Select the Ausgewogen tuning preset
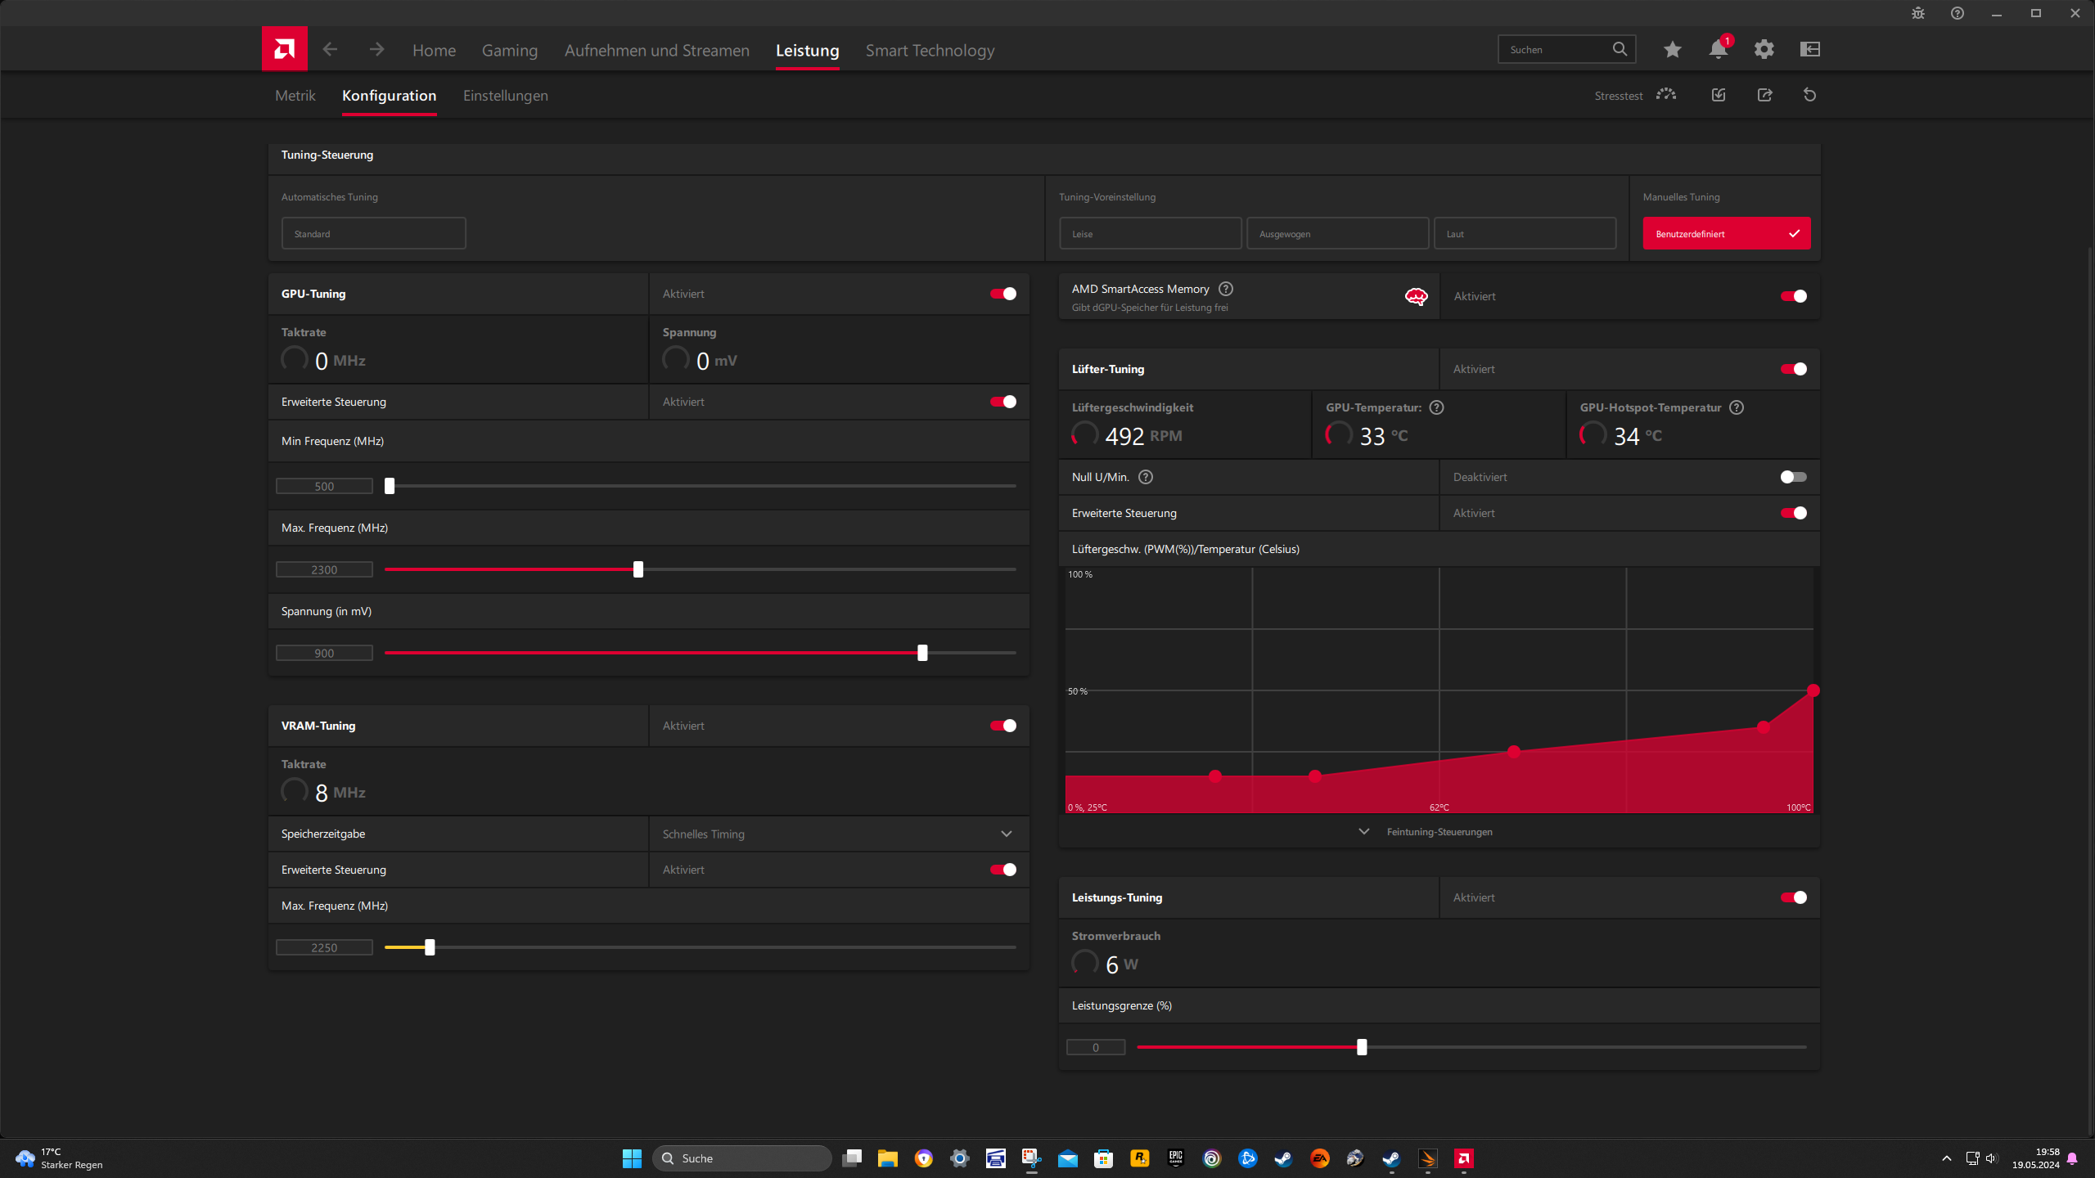The image size is (2095, 1178). tap(1337, 234)
